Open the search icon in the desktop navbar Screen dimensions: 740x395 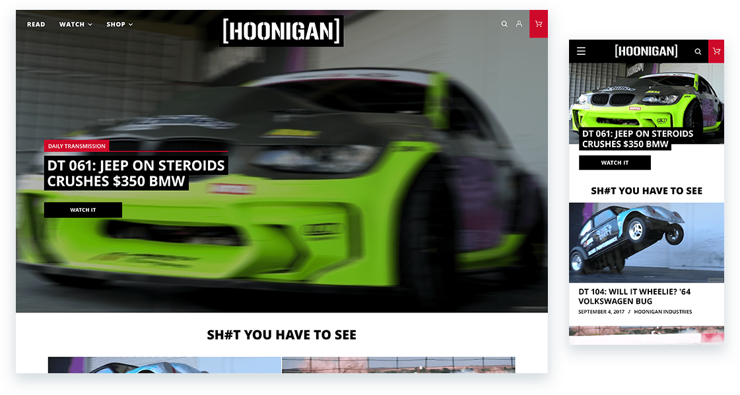(504, 24)
